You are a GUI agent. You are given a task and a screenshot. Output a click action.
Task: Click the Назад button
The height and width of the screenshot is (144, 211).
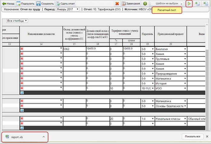click(x=8, y=4)
